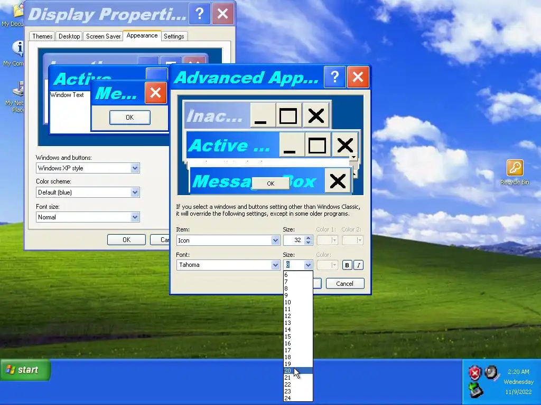Click the red security shield tray icon
541x405 pixels.
coord(475,373)
